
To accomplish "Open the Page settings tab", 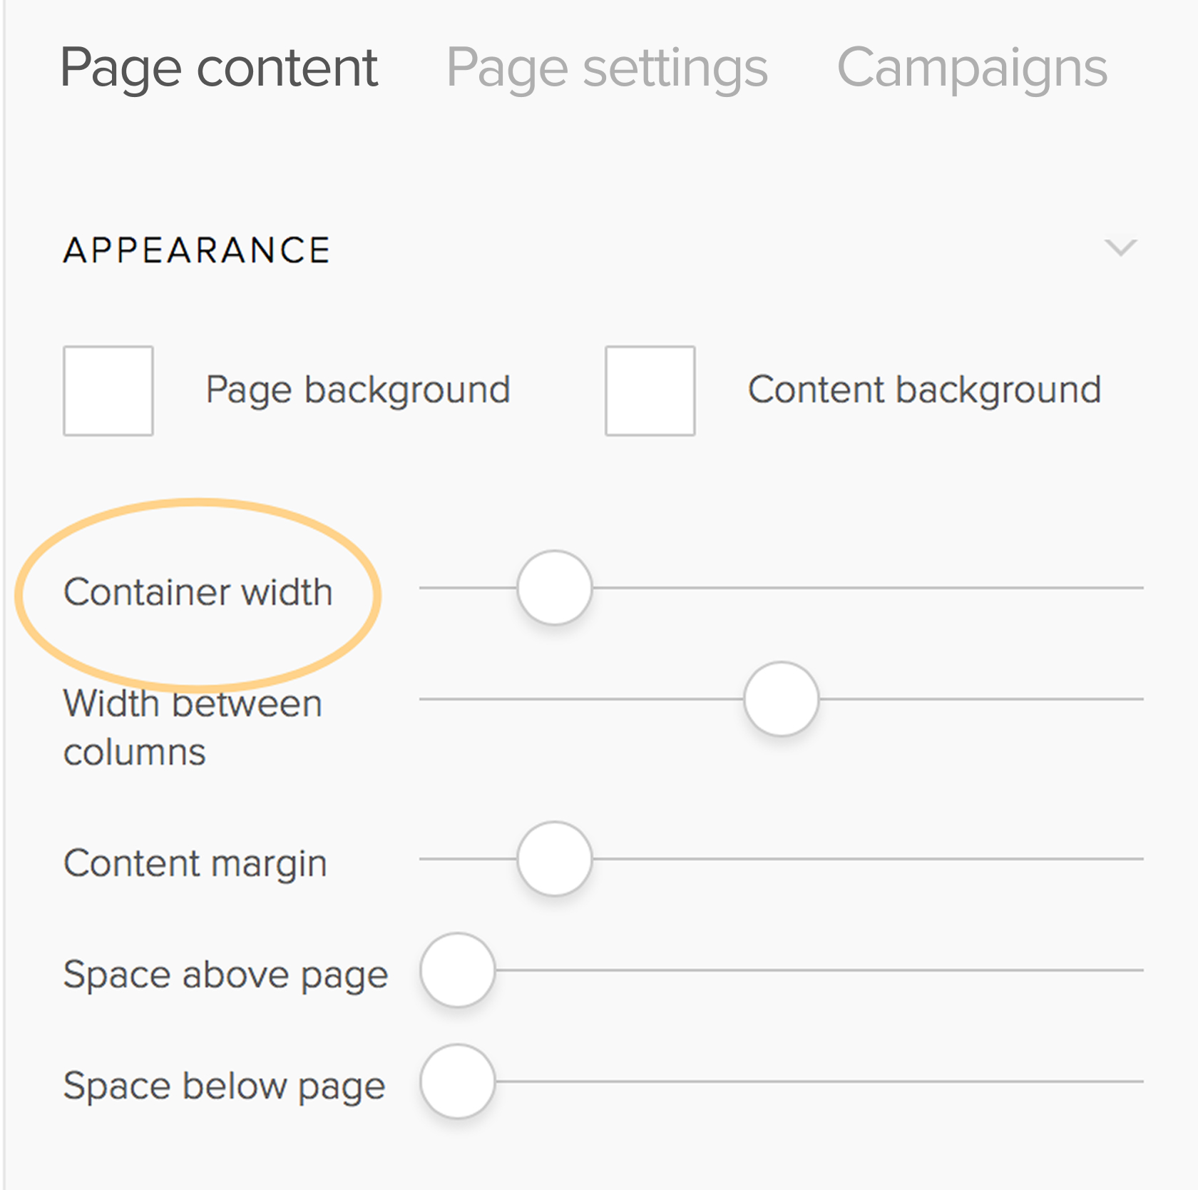I will pyautogui.click(x=606, y=68).
